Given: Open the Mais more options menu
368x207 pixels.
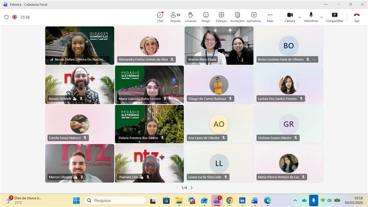Looking at the screenshot, I should point(270,17).
